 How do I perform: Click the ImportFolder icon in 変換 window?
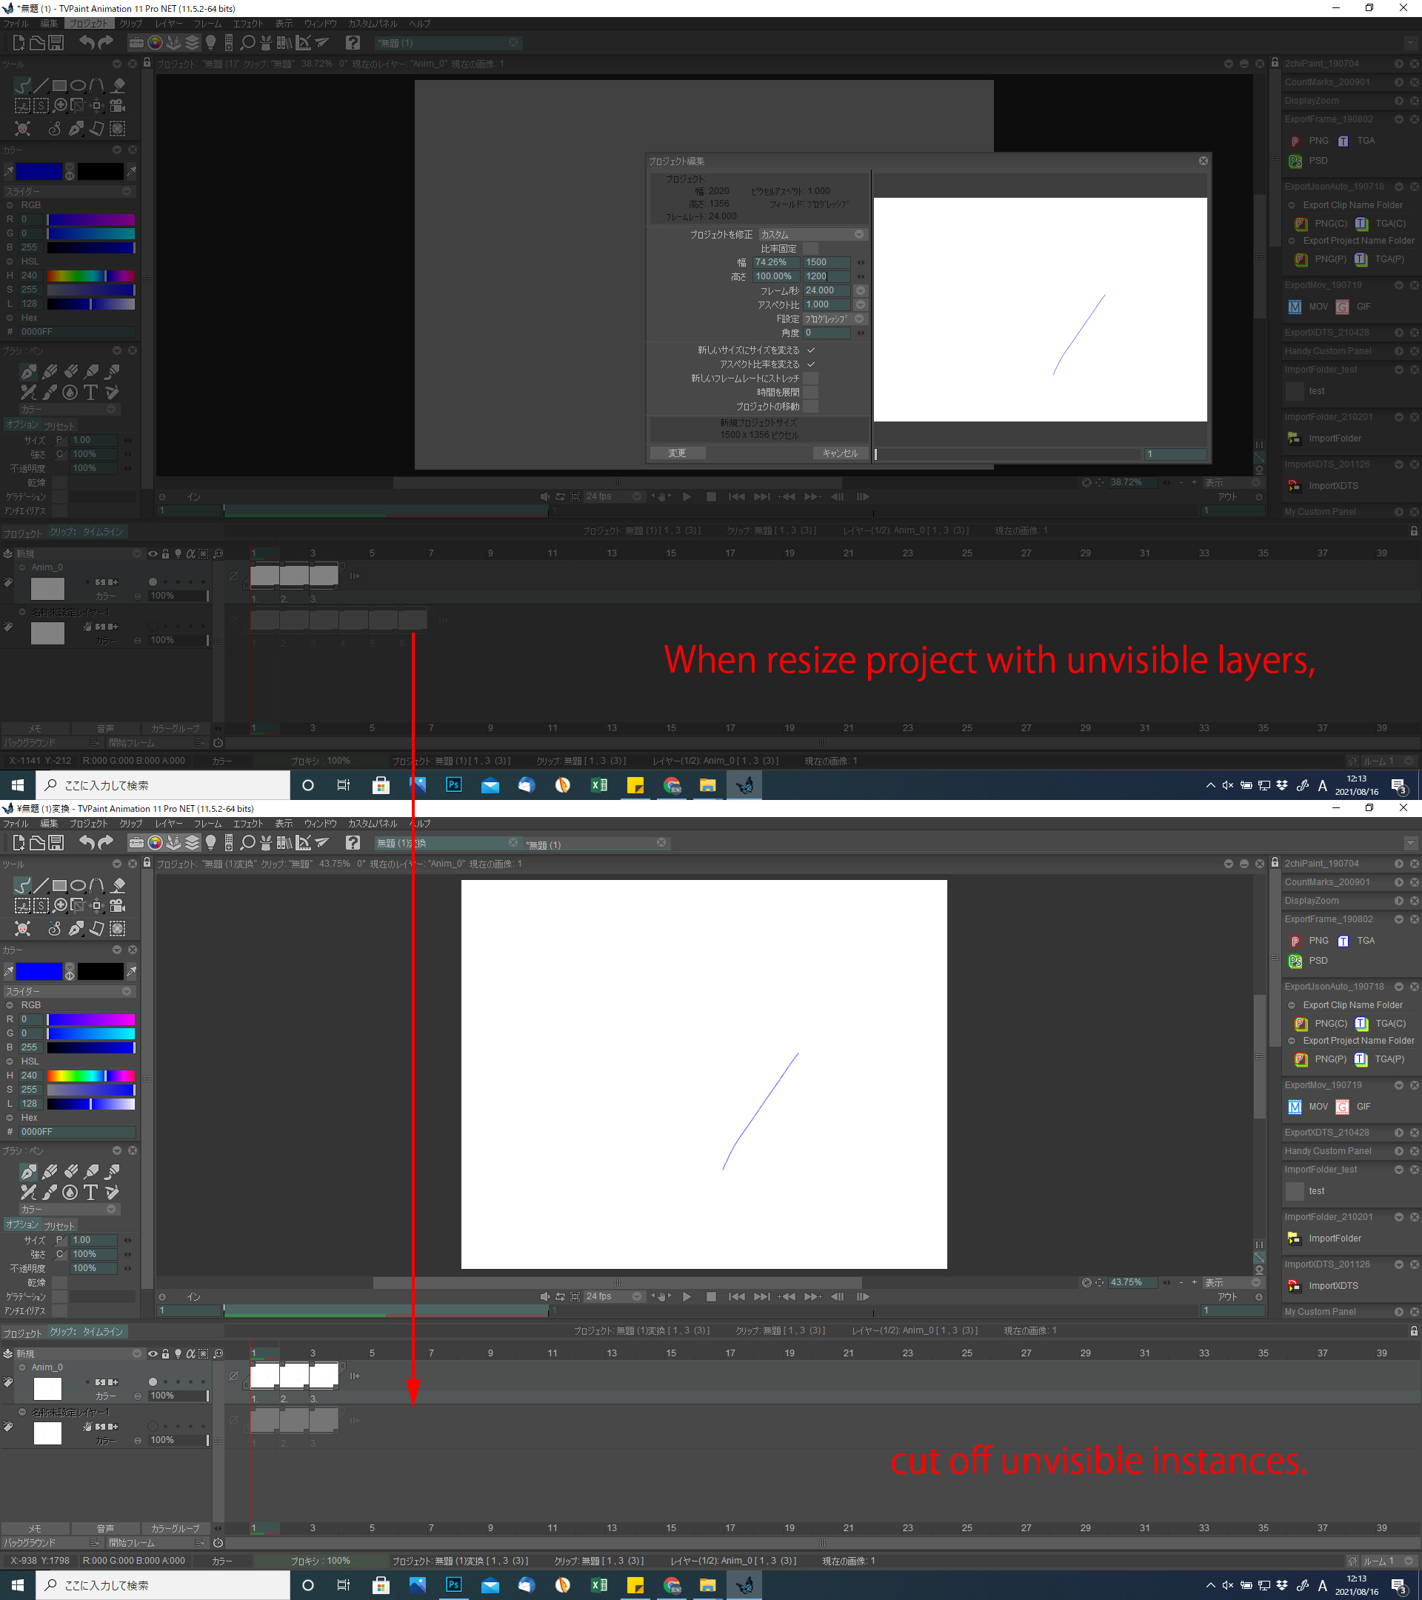(1294, 1239)
